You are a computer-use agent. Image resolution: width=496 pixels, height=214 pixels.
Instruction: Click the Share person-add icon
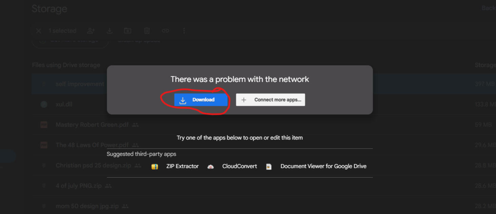point(91,31)
